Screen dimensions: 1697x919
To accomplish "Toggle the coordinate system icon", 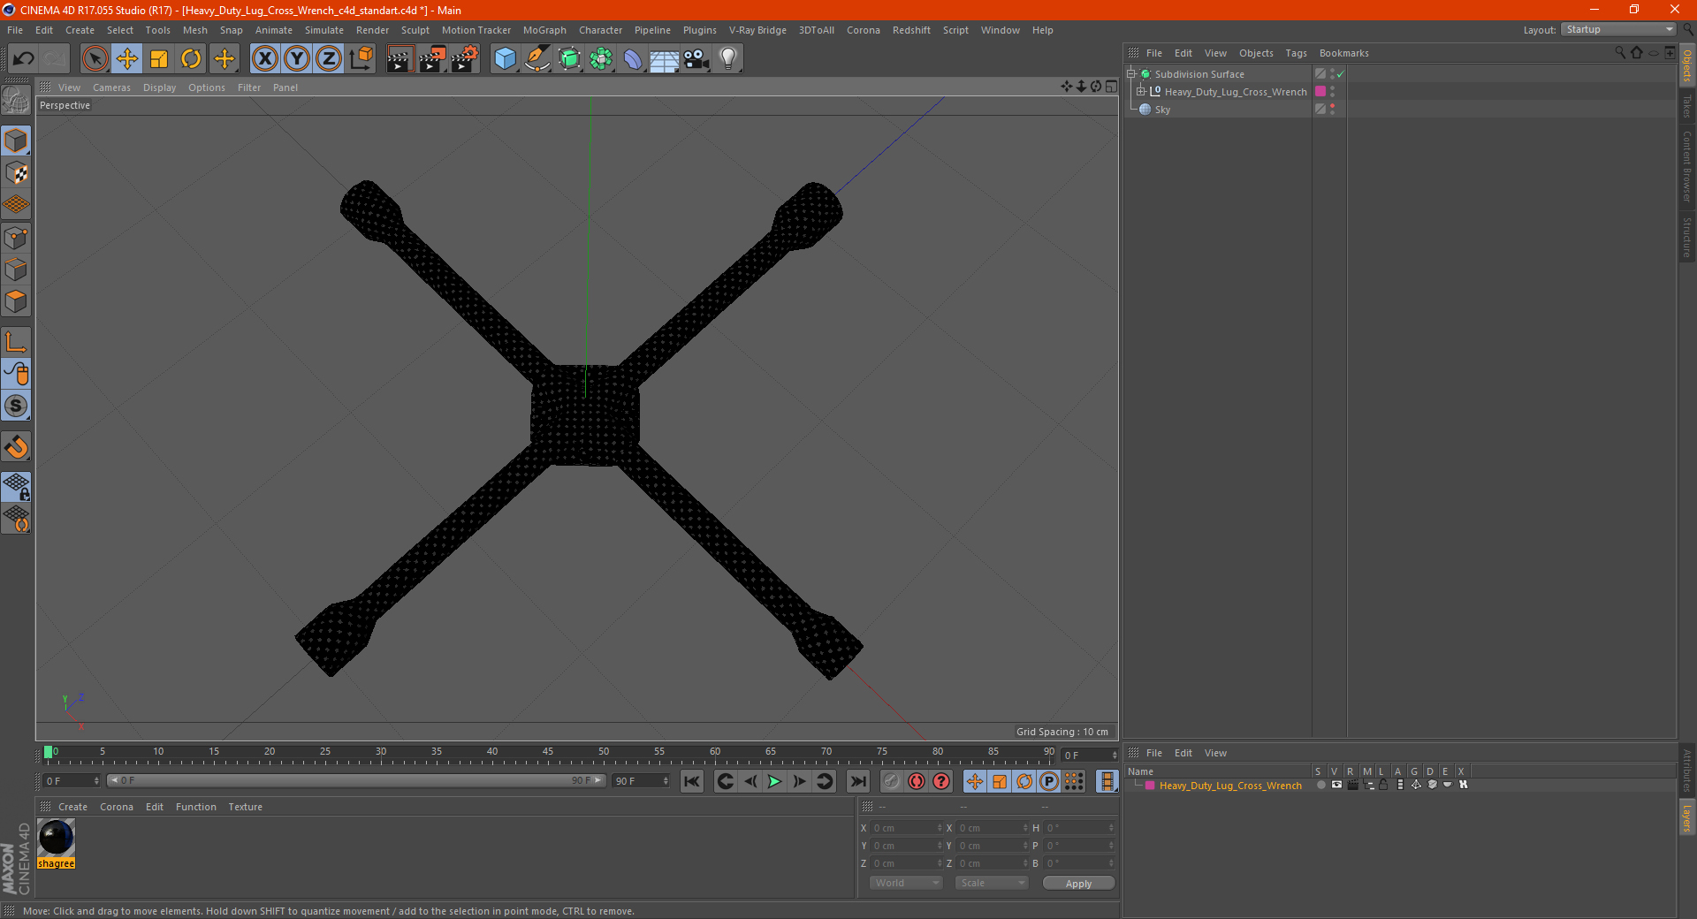I will [361, 59].
